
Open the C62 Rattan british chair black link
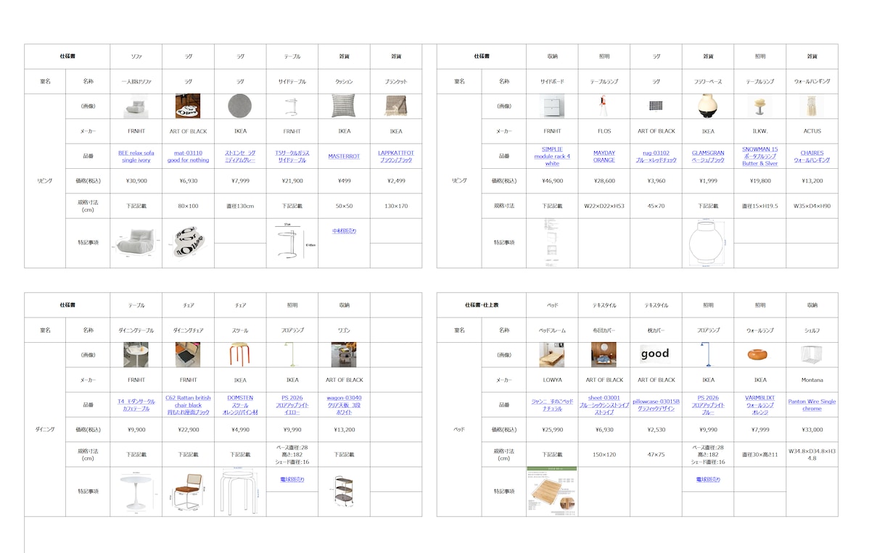188,405
